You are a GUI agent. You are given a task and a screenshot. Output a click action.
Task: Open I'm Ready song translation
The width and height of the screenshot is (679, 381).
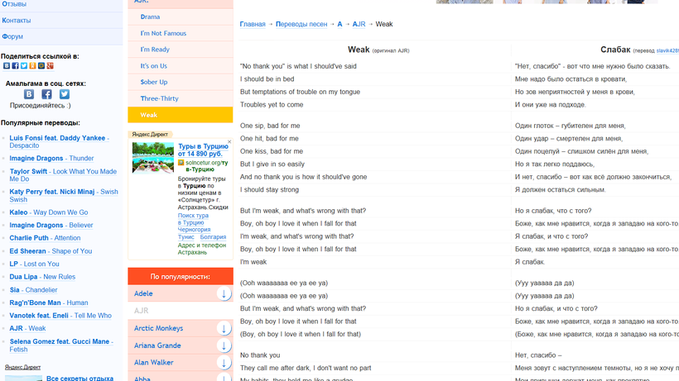pos(155,50)
